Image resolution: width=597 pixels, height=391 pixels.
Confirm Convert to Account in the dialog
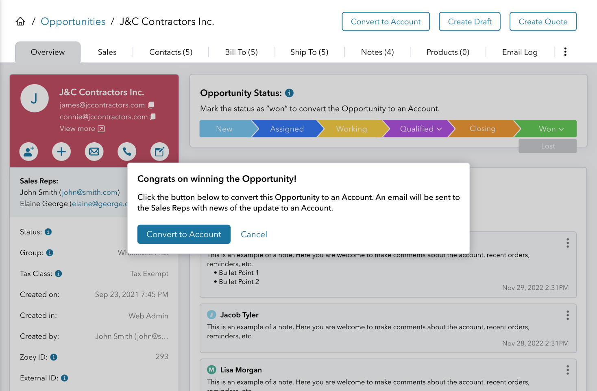point(184,234)
